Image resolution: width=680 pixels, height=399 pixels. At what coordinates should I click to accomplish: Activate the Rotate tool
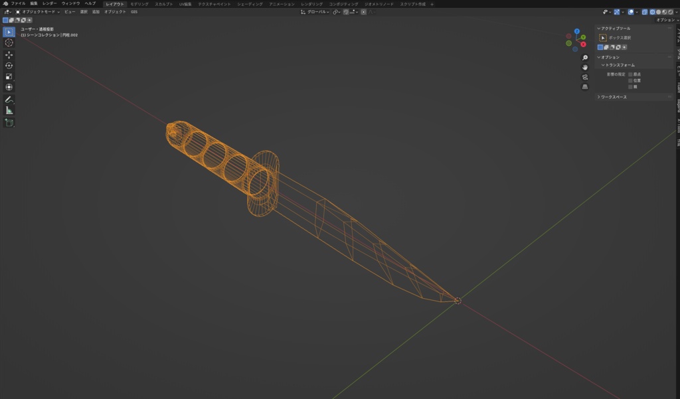[x=9, y=66]
